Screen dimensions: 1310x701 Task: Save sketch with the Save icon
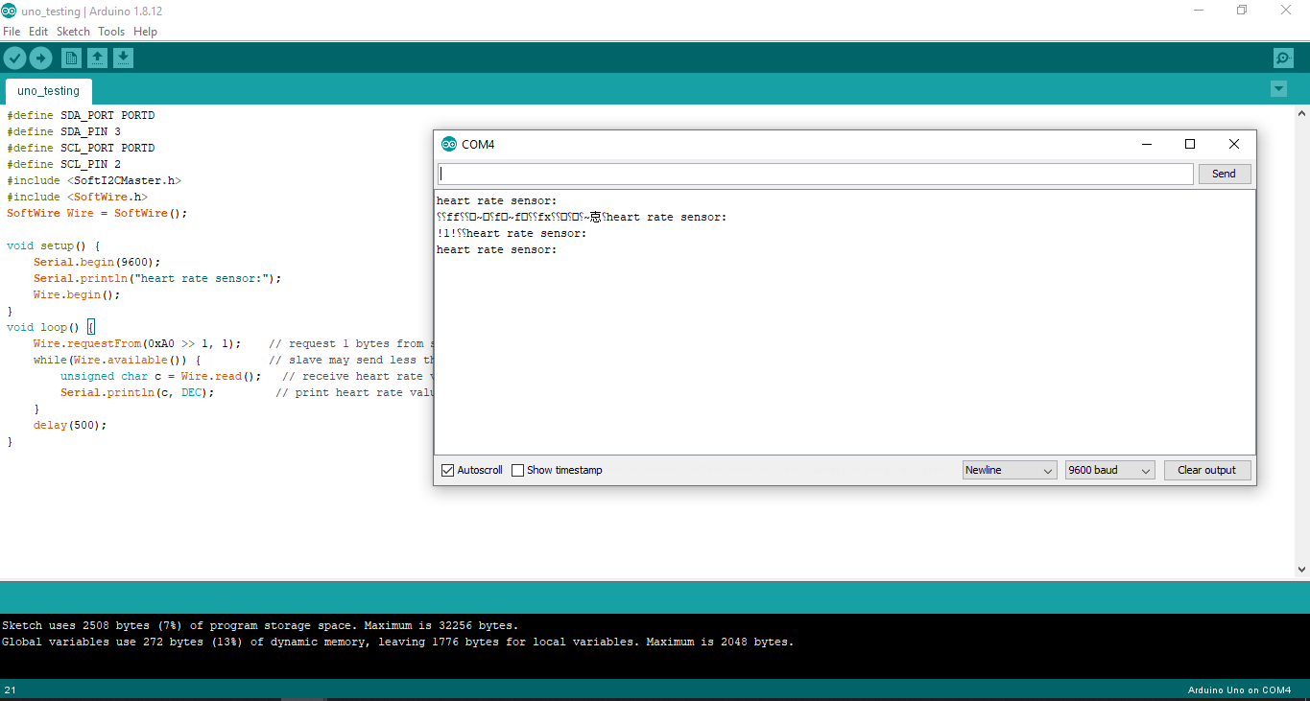[123, 58]
